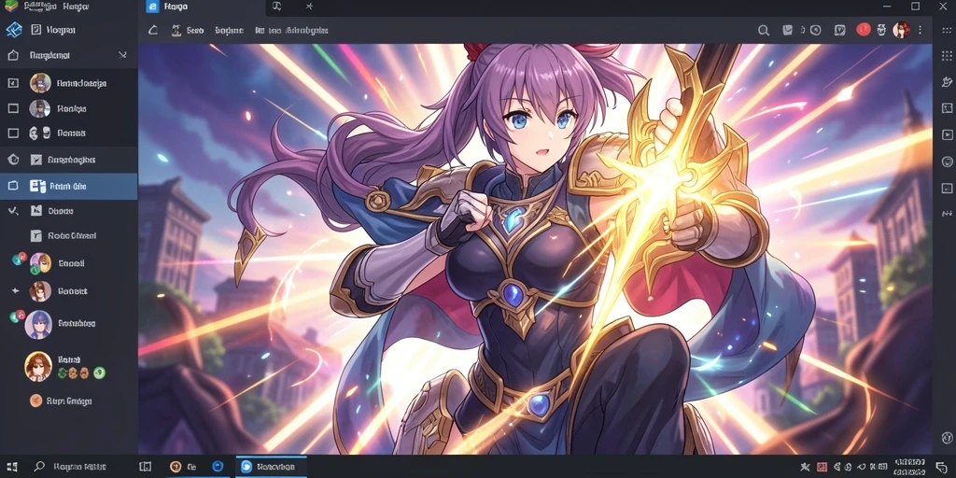Screen dimensions: 956x478
Task: Open Task View on the taskbar
Action: pyautogui.click(x=145, y=467)
